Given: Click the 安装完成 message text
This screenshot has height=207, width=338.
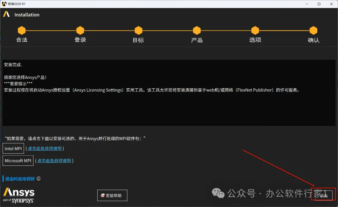Looking at the screenshot, I should (x=13, y=65).
